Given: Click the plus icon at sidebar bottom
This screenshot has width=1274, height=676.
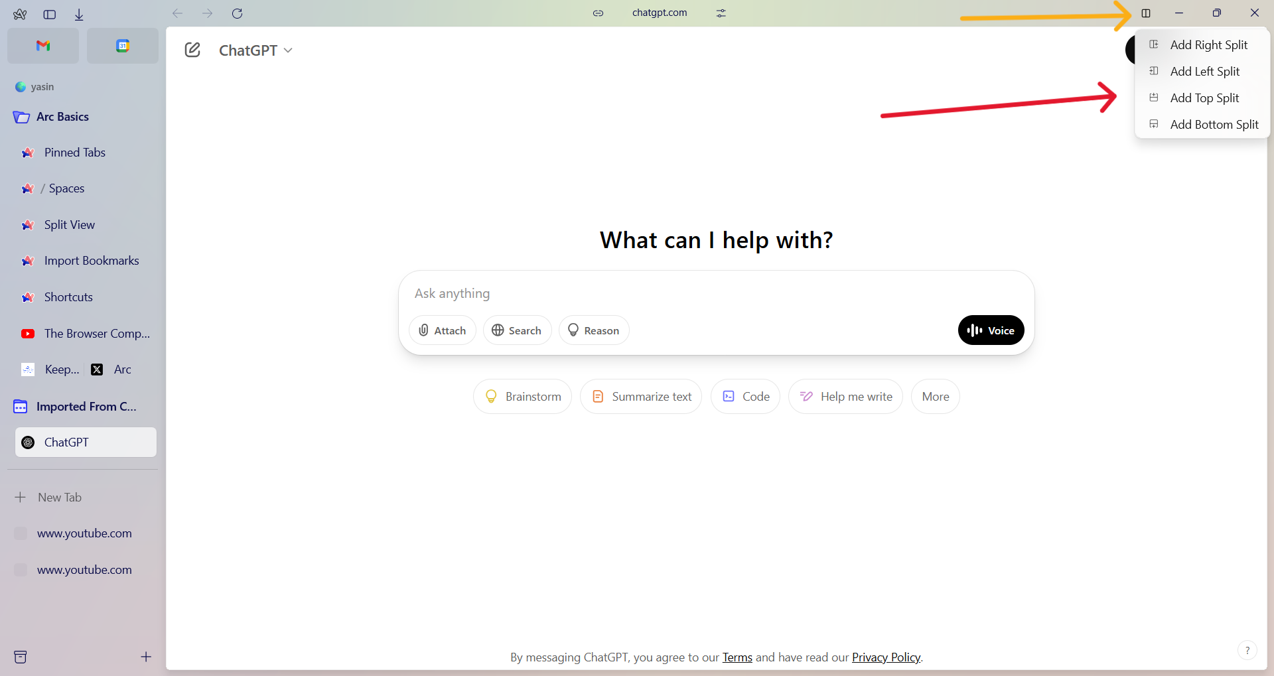Looking at the screenshot, I should click(x=146, y=657).
